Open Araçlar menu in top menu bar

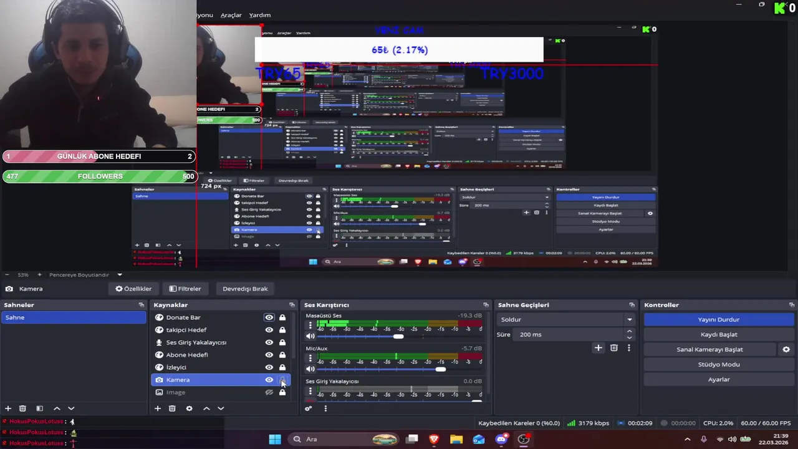pyautogui.click(x=231, y=15)
